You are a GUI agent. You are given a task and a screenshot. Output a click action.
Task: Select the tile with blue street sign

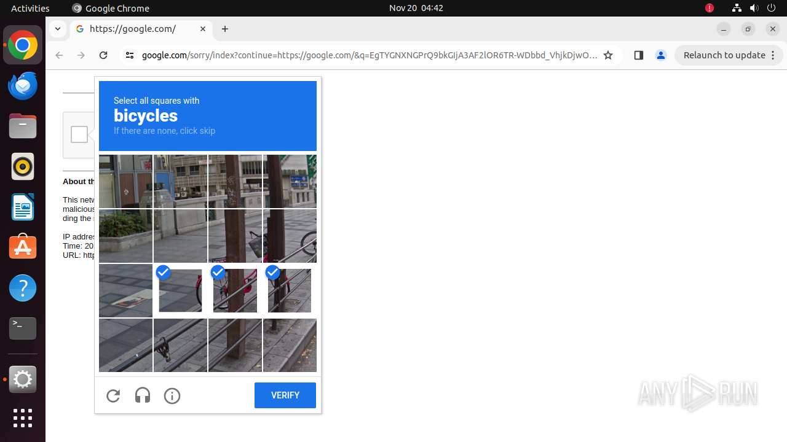point(290,181)
